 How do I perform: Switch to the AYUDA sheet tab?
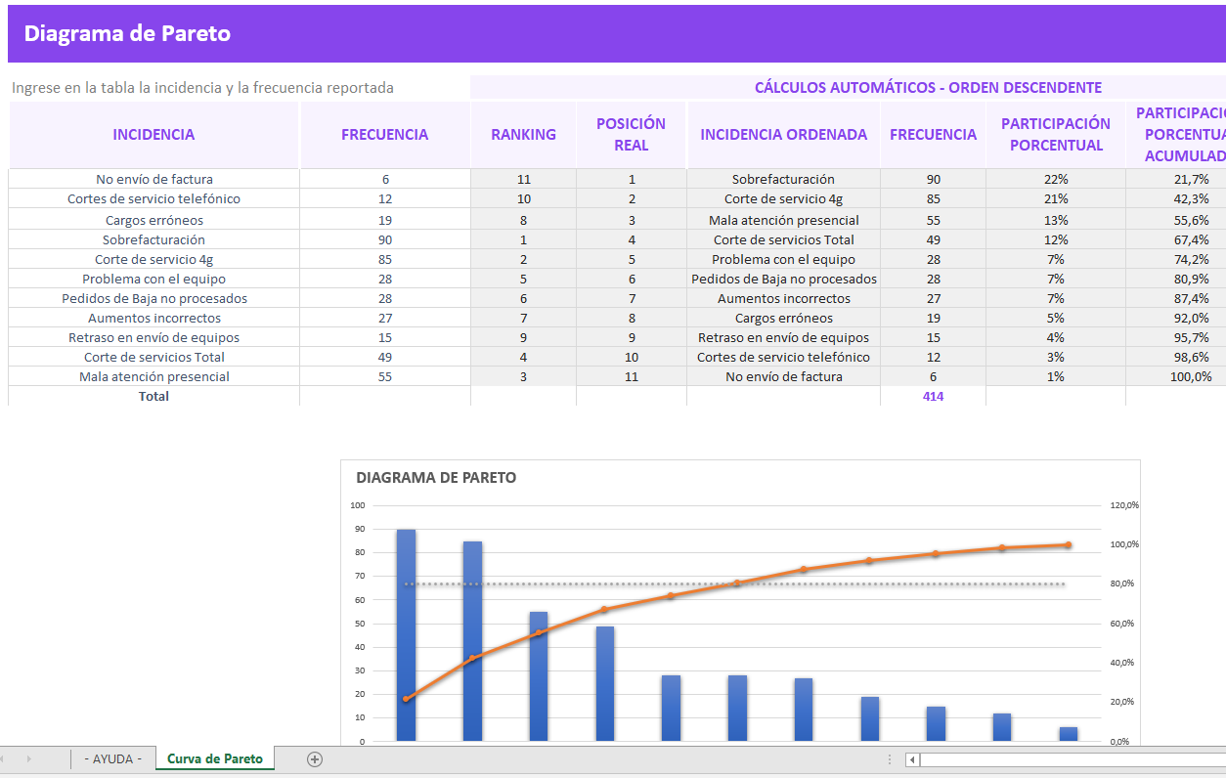click(x=110, y=757)
